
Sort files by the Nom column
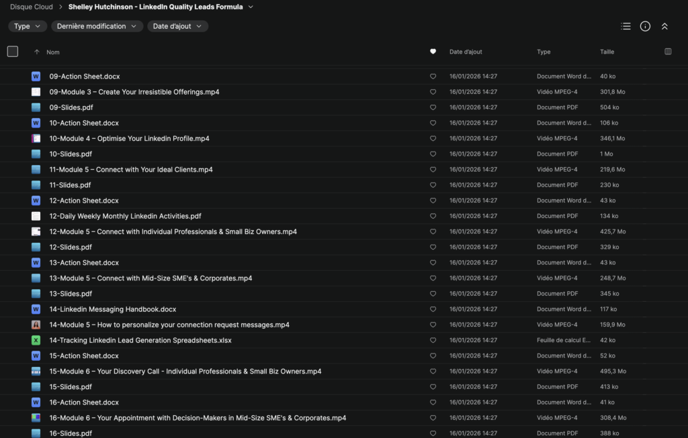tap(53, 52)
